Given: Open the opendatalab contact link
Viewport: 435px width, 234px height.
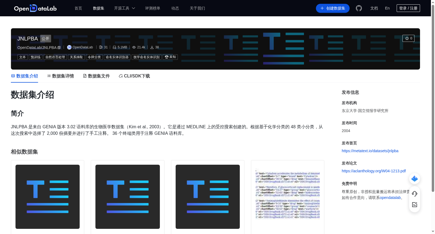Looking at the screenshot, I should click(x=390, y=198).
